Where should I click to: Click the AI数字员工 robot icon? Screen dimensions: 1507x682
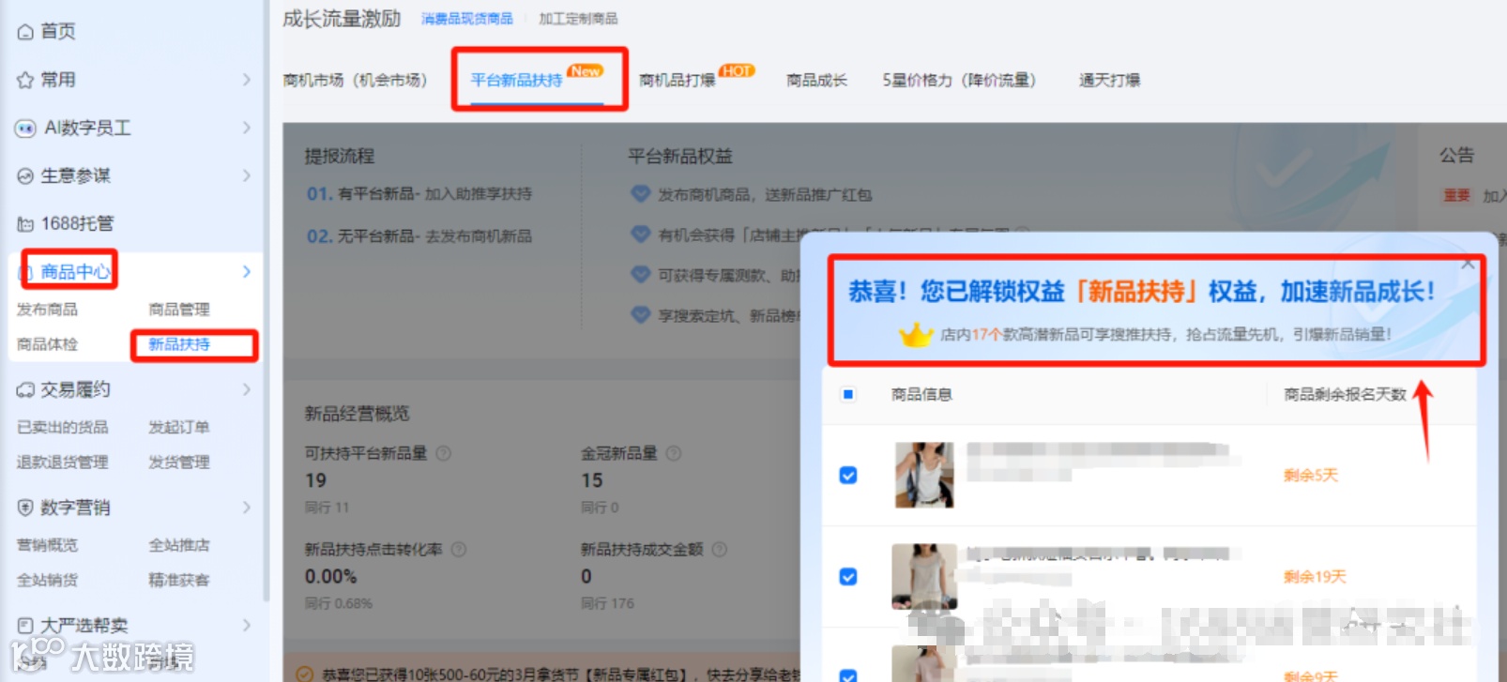click(25, 128)
